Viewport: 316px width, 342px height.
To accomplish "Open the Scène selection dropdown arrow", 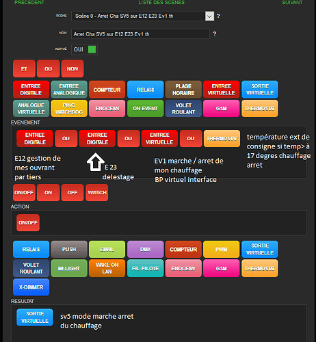I will click(209, 16).
